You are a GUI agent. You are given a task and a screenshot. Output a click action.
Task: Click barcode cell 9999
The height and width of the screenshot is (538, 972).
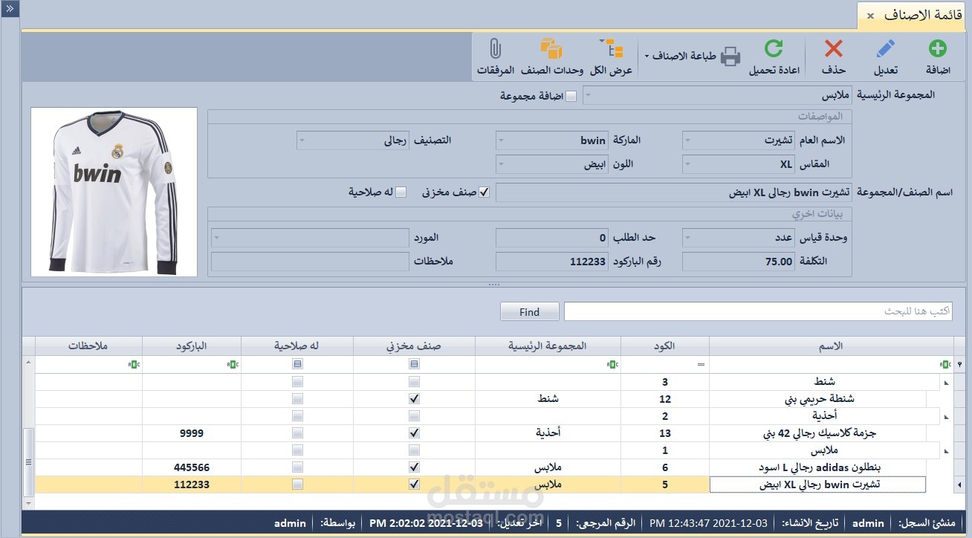pos(192,433)
